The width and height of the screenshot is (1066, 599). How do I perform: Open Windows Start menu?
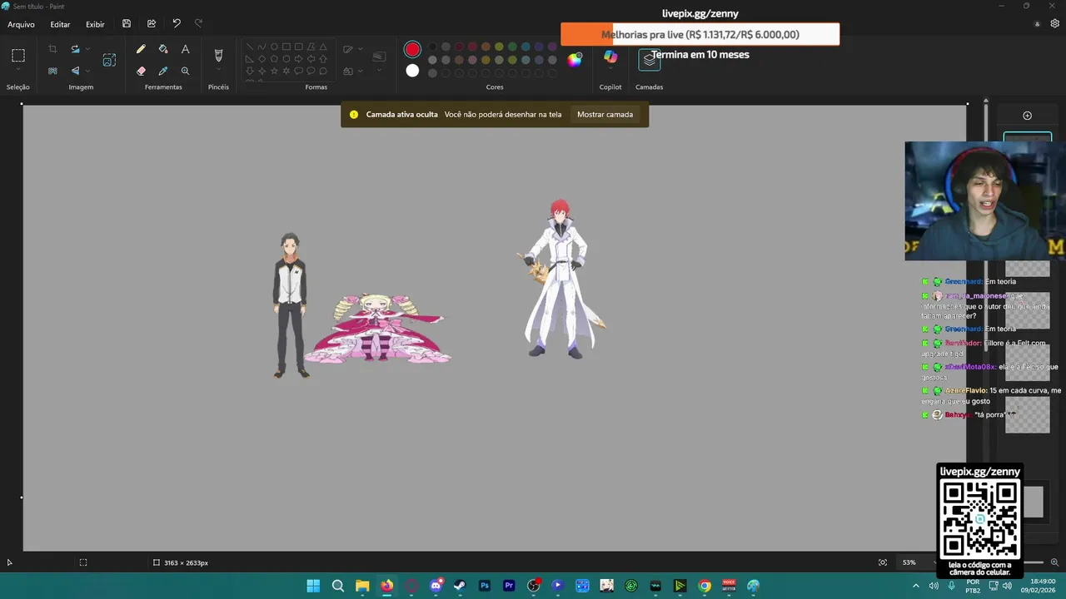pos(313,586)
